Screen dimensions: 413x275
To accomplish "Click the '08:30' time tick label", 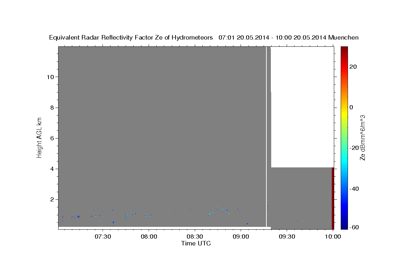I will click(195, 237).
